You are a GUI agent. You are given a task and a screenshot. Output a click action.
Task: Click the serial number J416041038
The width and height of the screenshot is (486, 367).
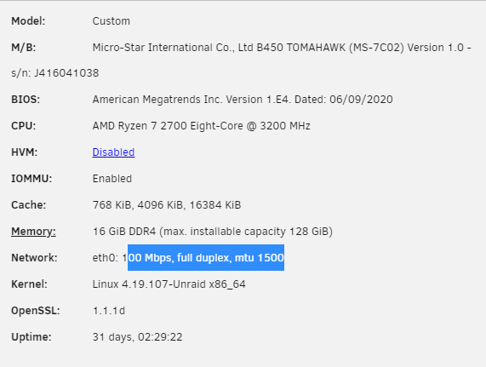click(66, 73)
